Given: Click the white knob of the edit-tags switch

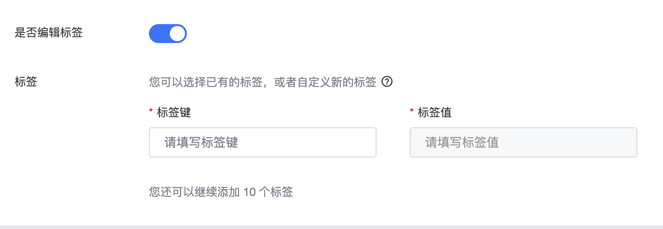Looking at the screenshot, I should (x=177, y=34).
